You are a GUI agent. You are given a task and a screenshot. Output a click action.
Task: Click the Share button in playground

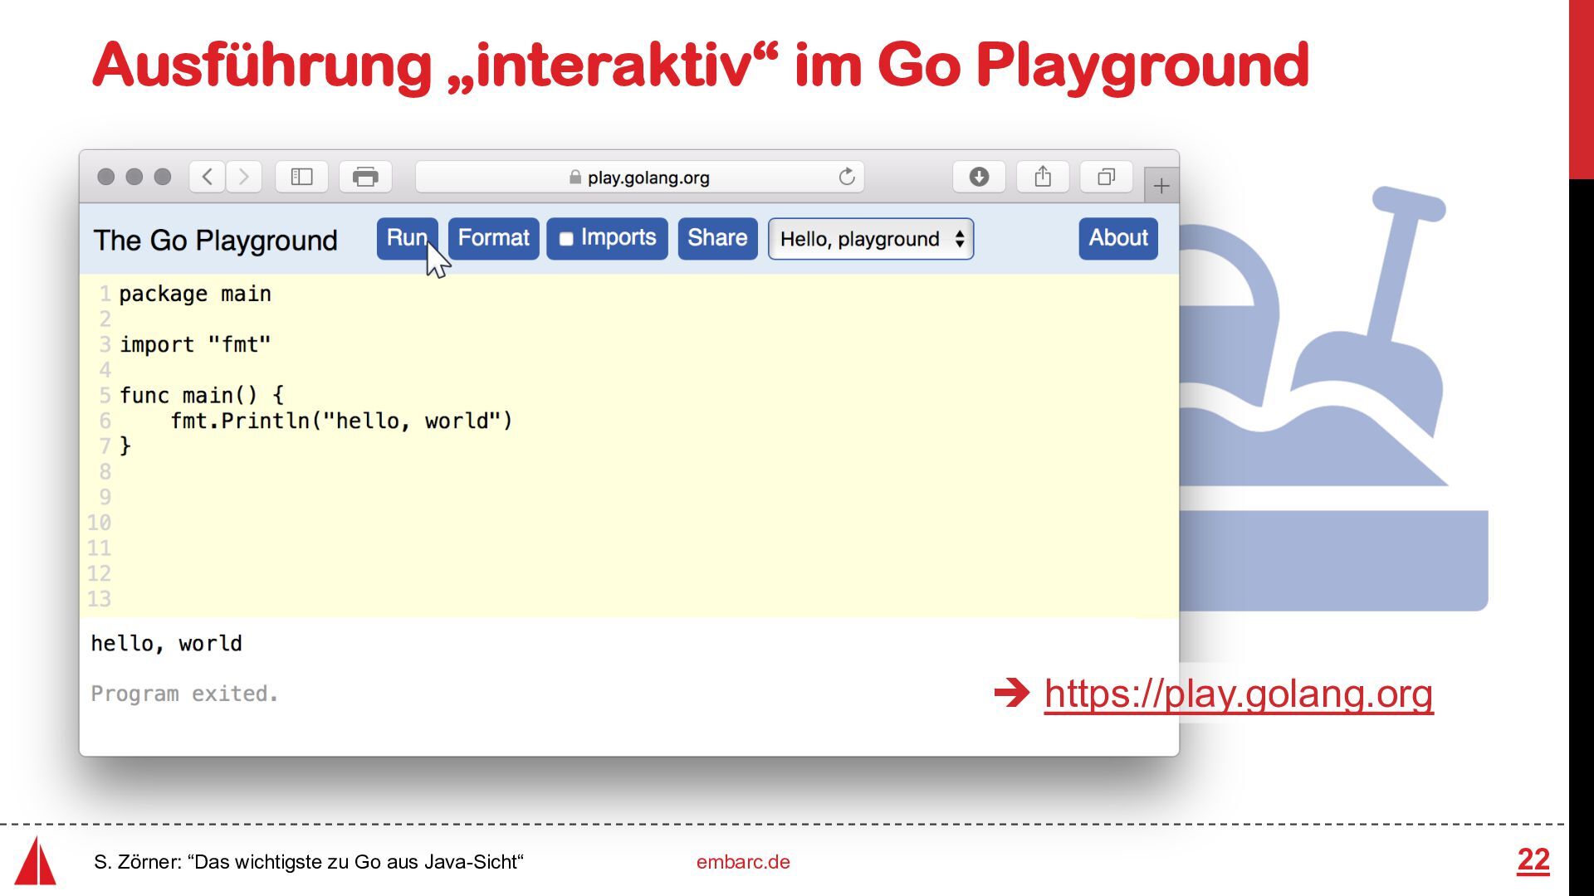tap(717, 238)
